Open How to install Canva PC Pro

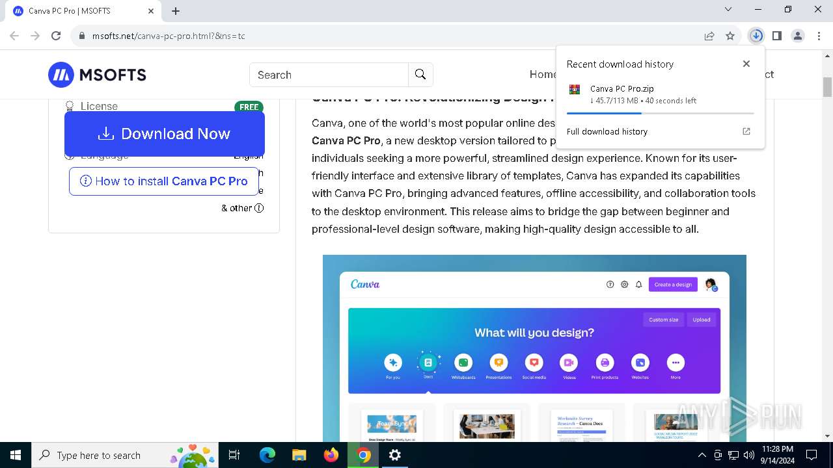164,181
